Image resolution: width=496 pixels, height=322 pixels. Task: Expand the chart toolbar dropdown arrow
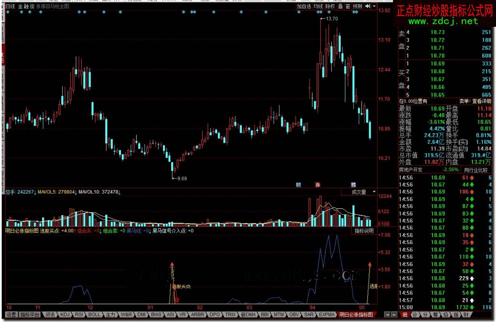click(374, 6)
